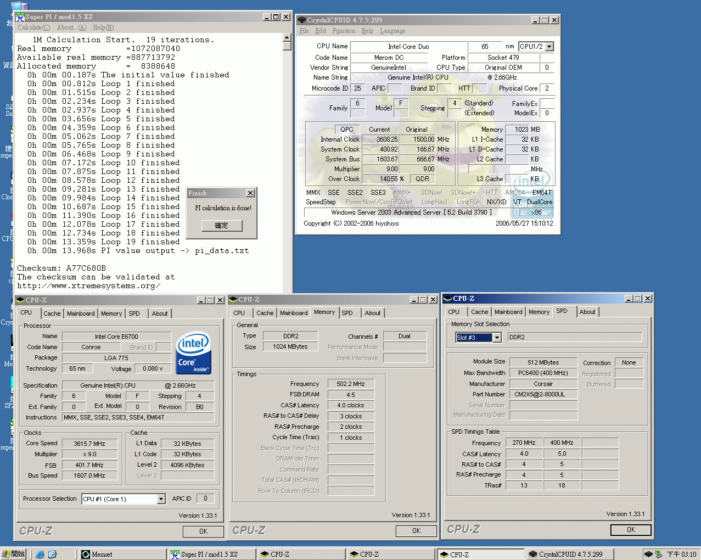Switch to Memset on the taskbar
The height and width of the screenshot is (560, 701).
pyautogui.click(x=122, y=555)
